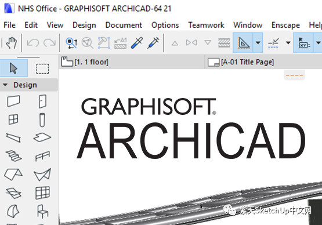Toggle the Guide Lines set-square button
Image resolution: width=322 pixels, height=225 pixels.
pyautogui.click(x=243, y=43)
